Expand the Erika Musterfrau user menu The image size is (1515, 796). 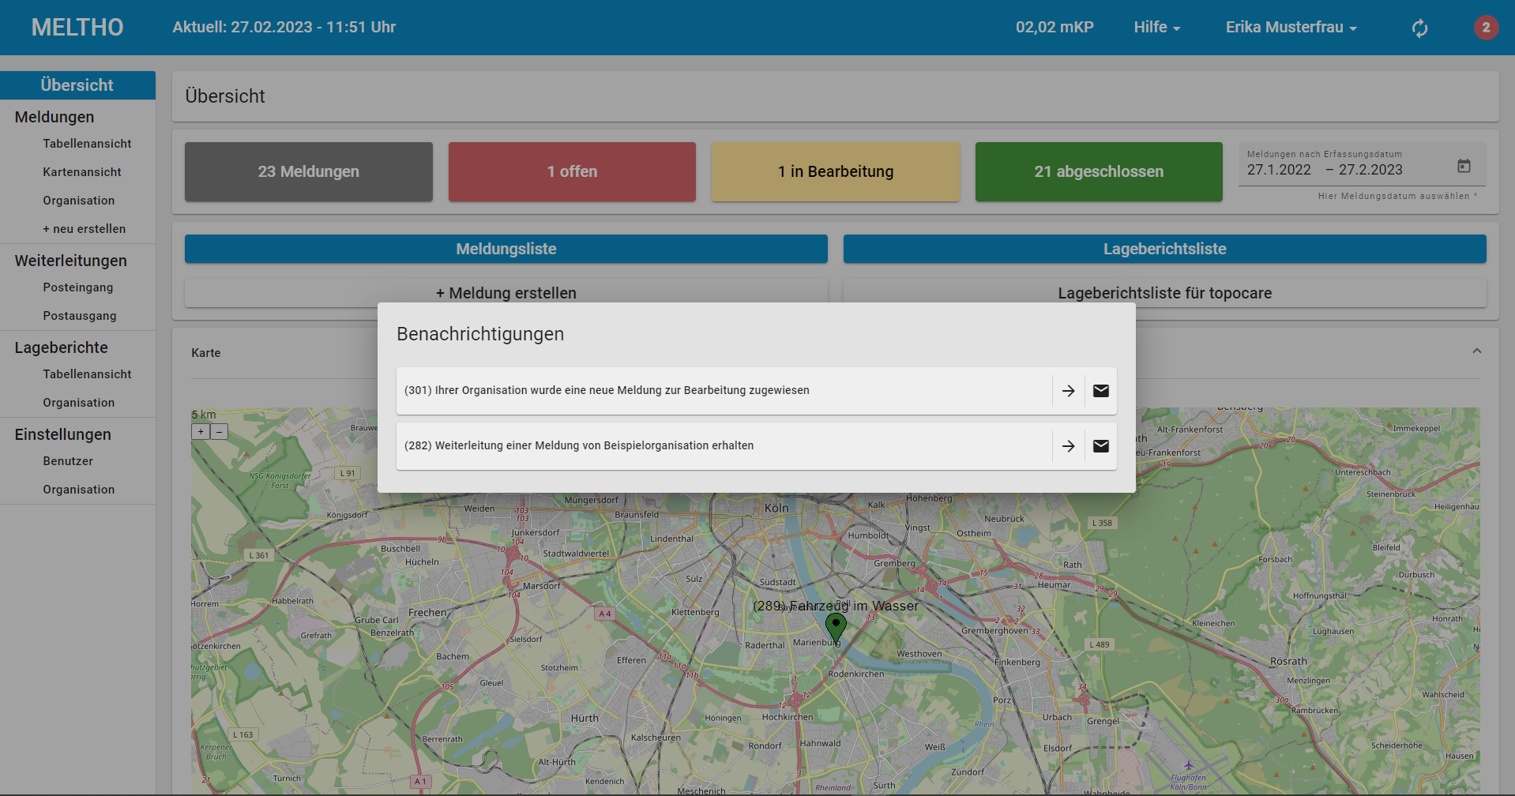coord(1291,28)
